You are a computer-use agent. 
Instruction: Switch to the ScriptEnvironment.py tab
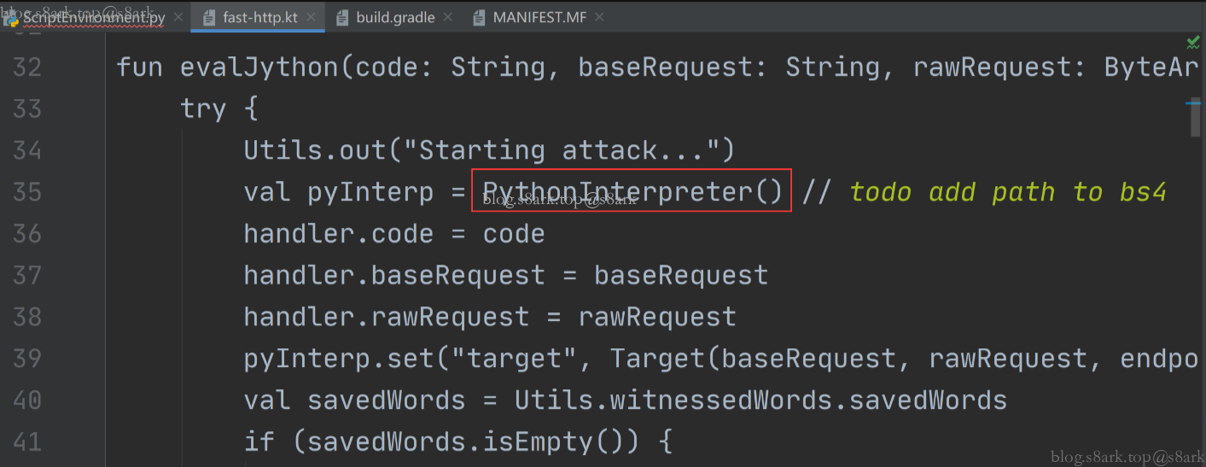click(x=92, y=17)
